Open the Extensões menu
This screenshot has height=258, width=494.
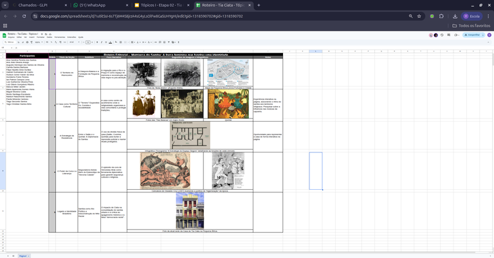coord(71,37)
